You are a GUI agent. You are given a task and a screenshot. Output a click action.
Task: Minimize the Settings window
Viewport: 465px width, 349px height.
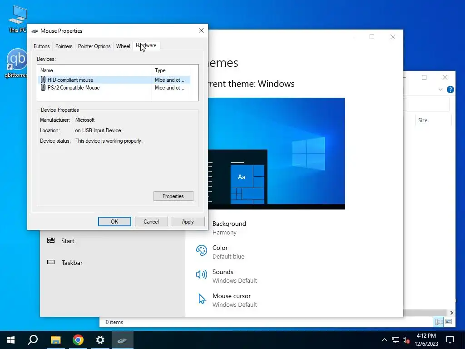pos(351,37)
